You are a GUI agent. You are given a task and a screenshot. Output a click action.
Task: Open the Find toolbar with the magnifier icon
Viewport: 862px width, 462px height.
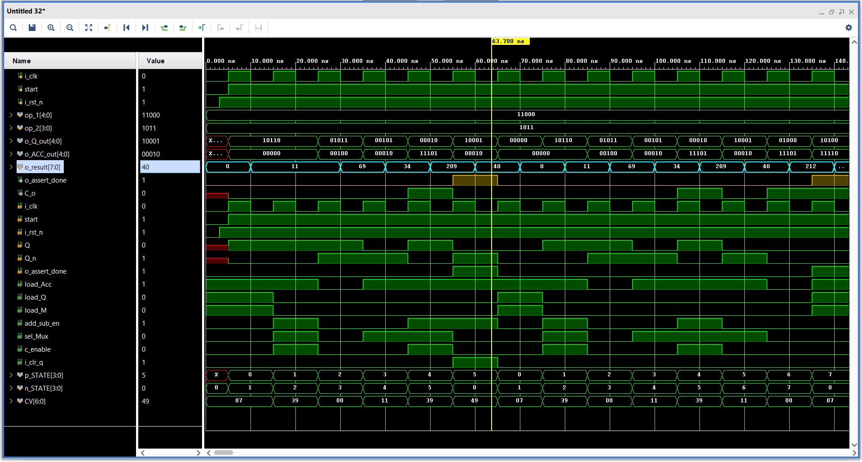[13, 27]
